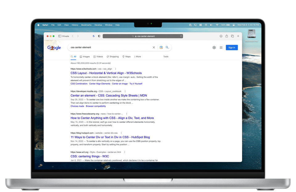This screenshot has height=192, width=296.
Task: Follow the Try it Yourself sublink
Action: [x=136, y=84]
